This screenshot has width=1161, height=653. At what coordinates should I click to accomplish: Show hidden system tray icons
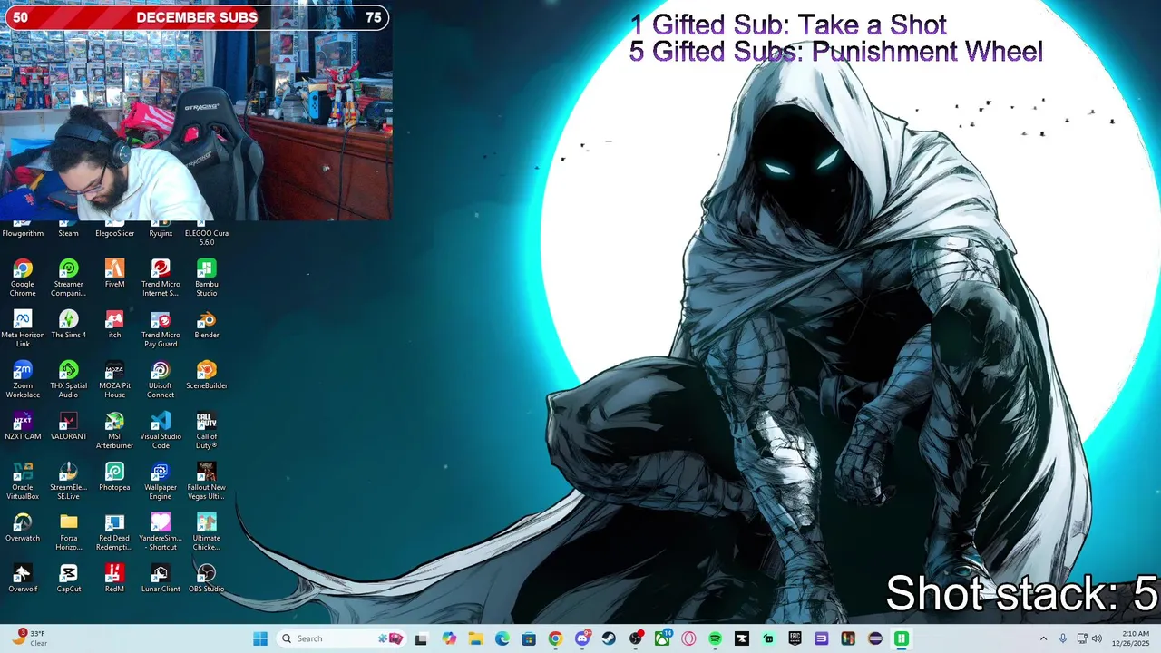click(1043, 638)
